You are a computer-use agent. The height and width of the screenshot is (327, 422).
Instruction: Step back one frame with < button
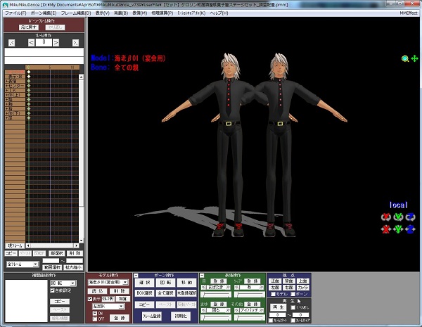click(31, 42)
